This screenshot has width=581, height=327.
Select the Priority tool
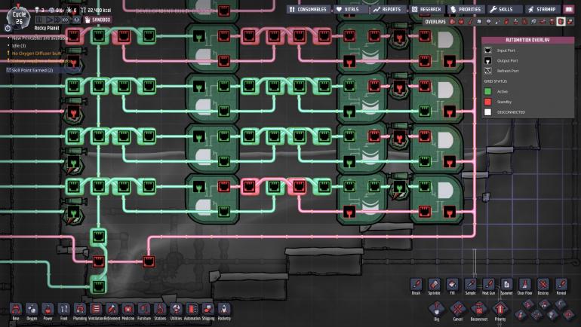[x=500, y=311]
